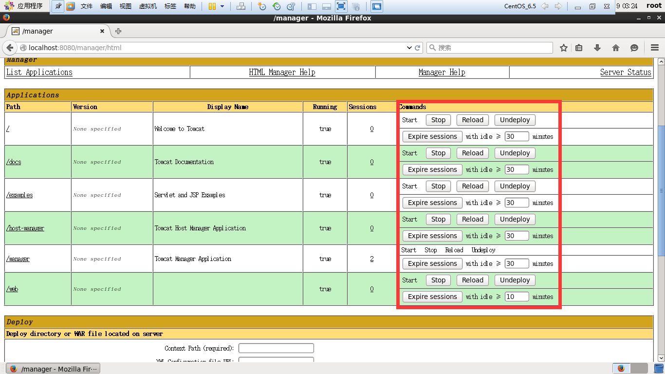Open the Server Status link
Image resolution: width=665 pixels, height=374 pixels.
click(626, 72)
